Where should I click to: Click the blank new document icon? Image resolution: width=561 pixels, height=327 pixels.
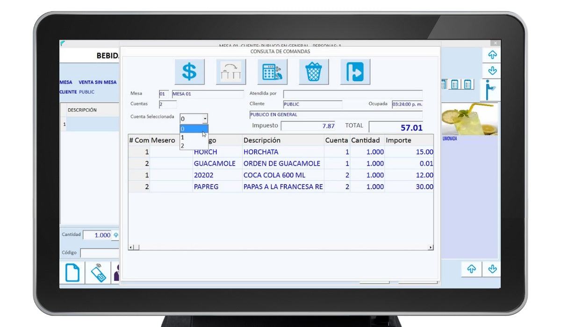click(x=72, y=272)
